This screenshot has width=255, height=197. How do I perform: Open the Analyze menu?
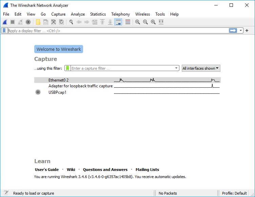coord(78,14)
